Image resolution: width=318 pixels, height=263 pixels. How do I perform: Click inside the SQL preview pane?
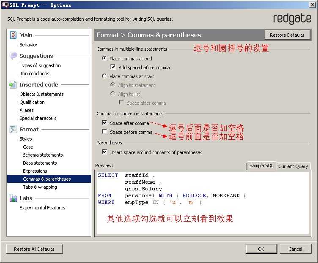[x=203, y=203]
